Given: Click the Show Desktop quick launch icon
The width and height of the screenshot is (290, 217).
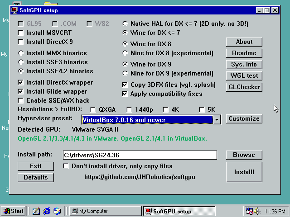Looking at the screenshot, I should (x=36, y=211).
